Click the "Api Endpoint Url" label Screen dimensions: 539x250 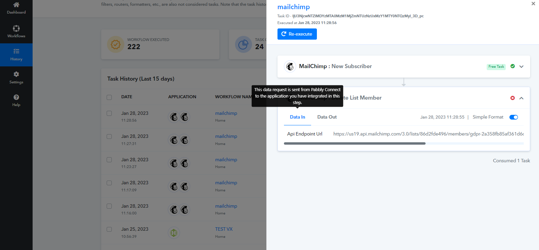pyautogui.click(x=305, y=134)
